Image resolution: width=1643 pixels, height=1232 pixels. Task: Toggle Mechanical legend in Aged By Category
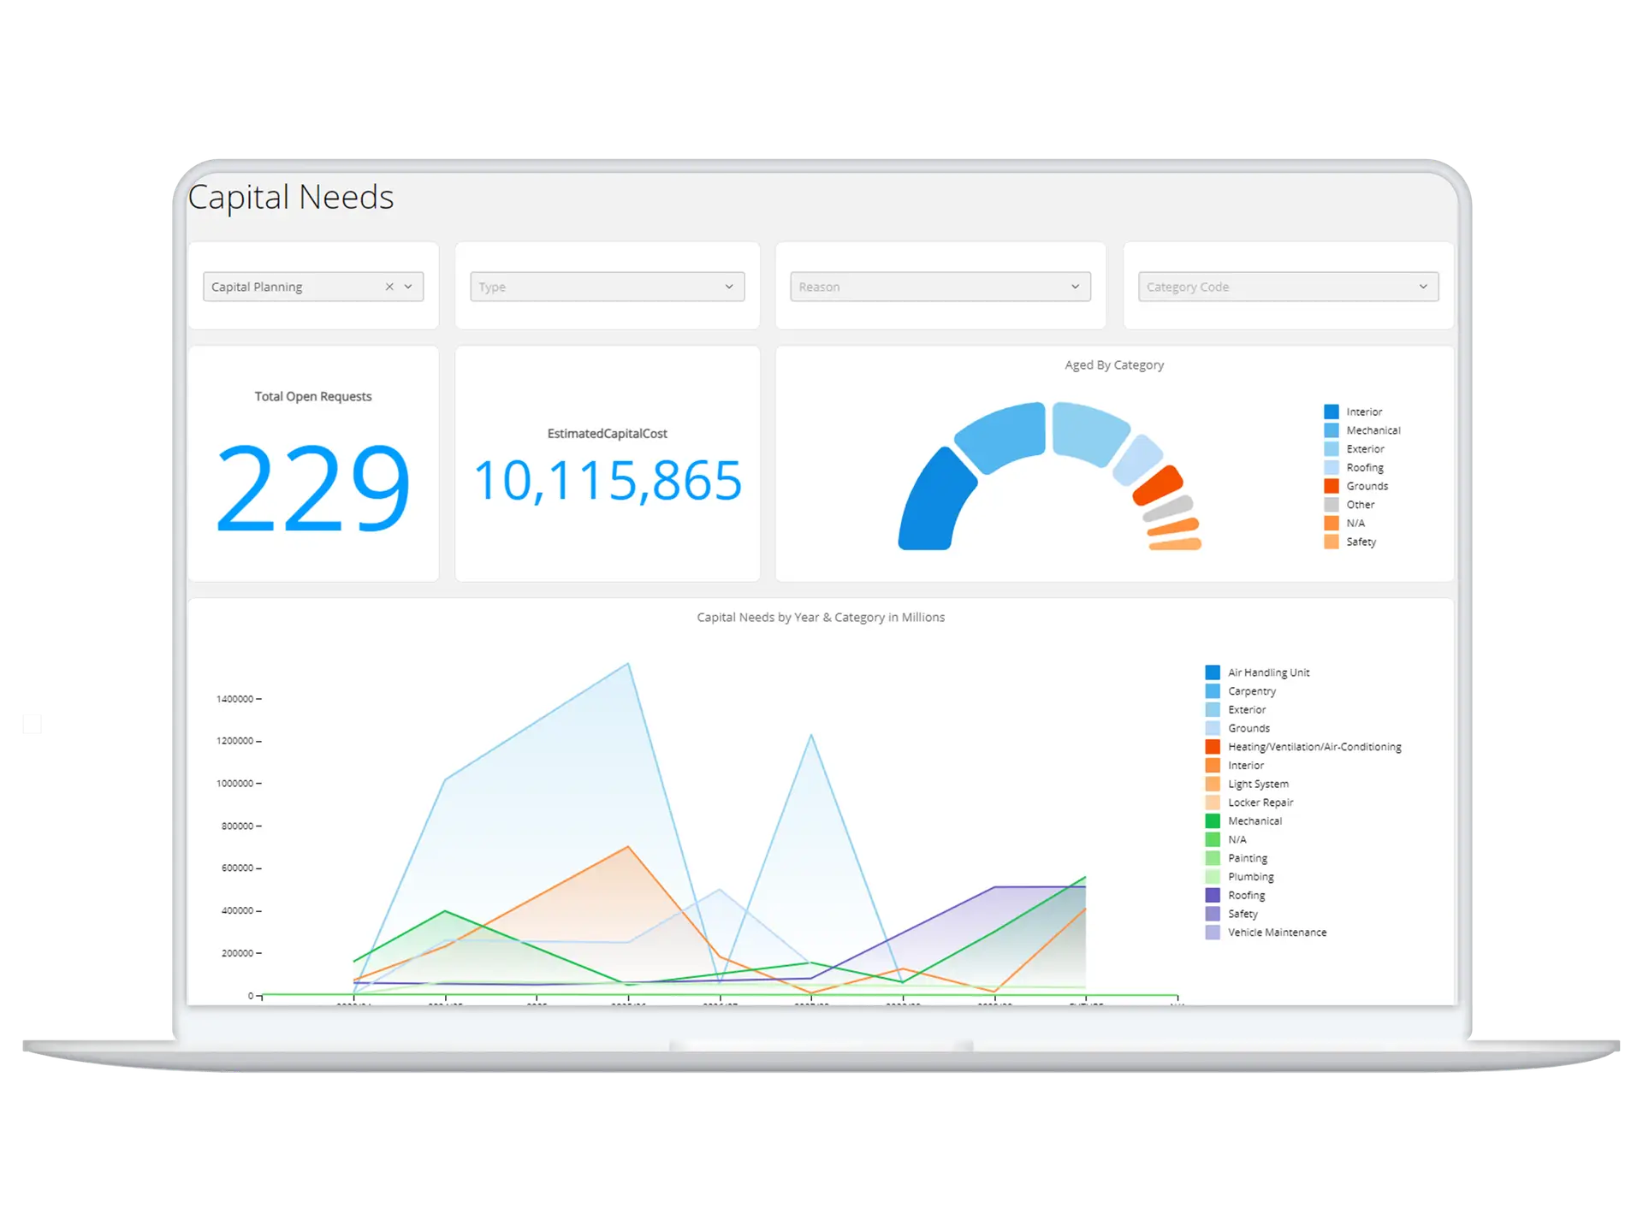1373,430
